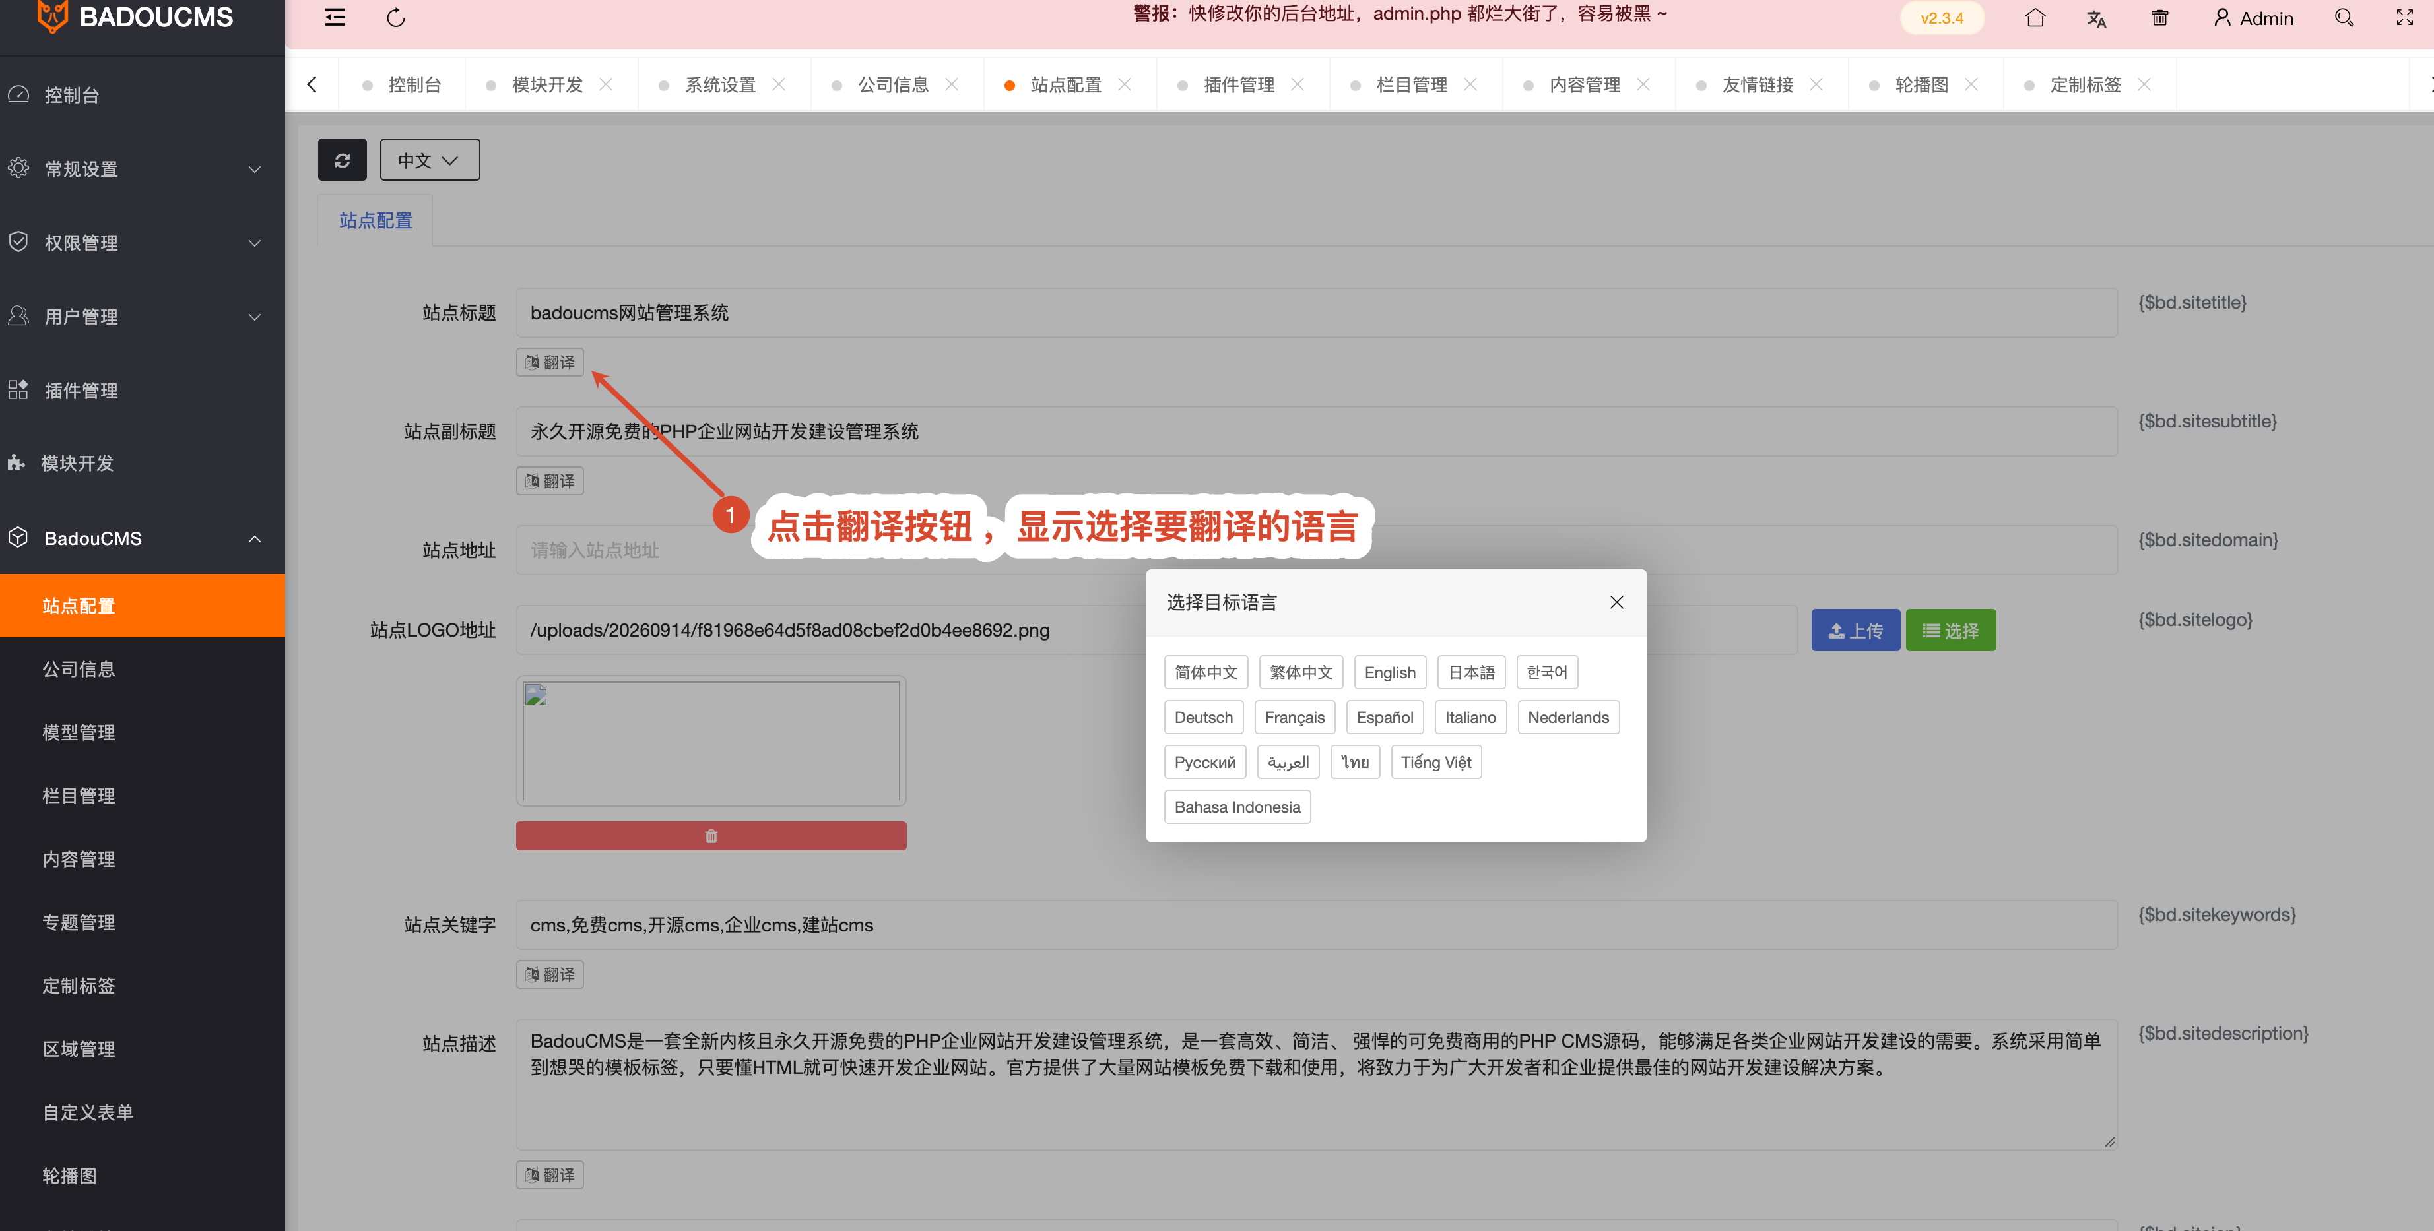Switch to the 公司信息 tab
Screen dimensions: 2434x1231
[x=893, y=84]
